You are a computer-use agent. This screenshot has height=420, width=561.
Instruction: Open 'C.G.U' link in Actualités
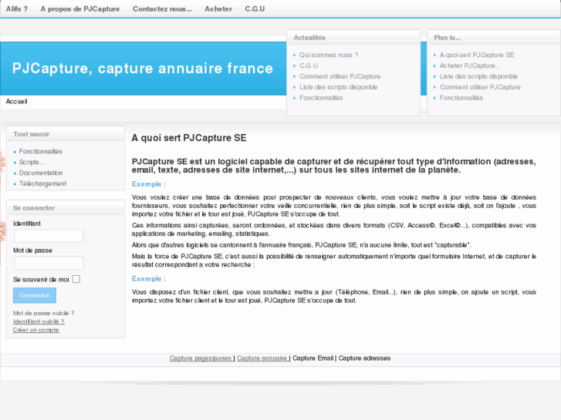[x=309, y=66]
